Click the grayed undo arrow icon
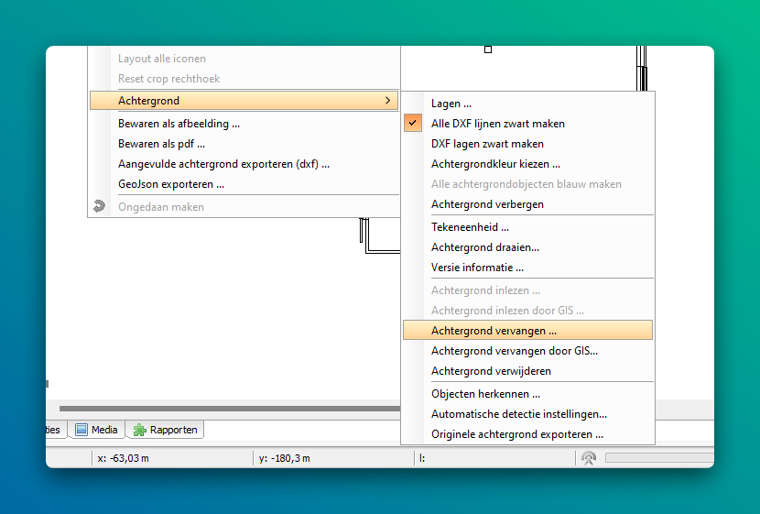Image resolution: width=760 pixels, height=514 pixels. [100, 207]
